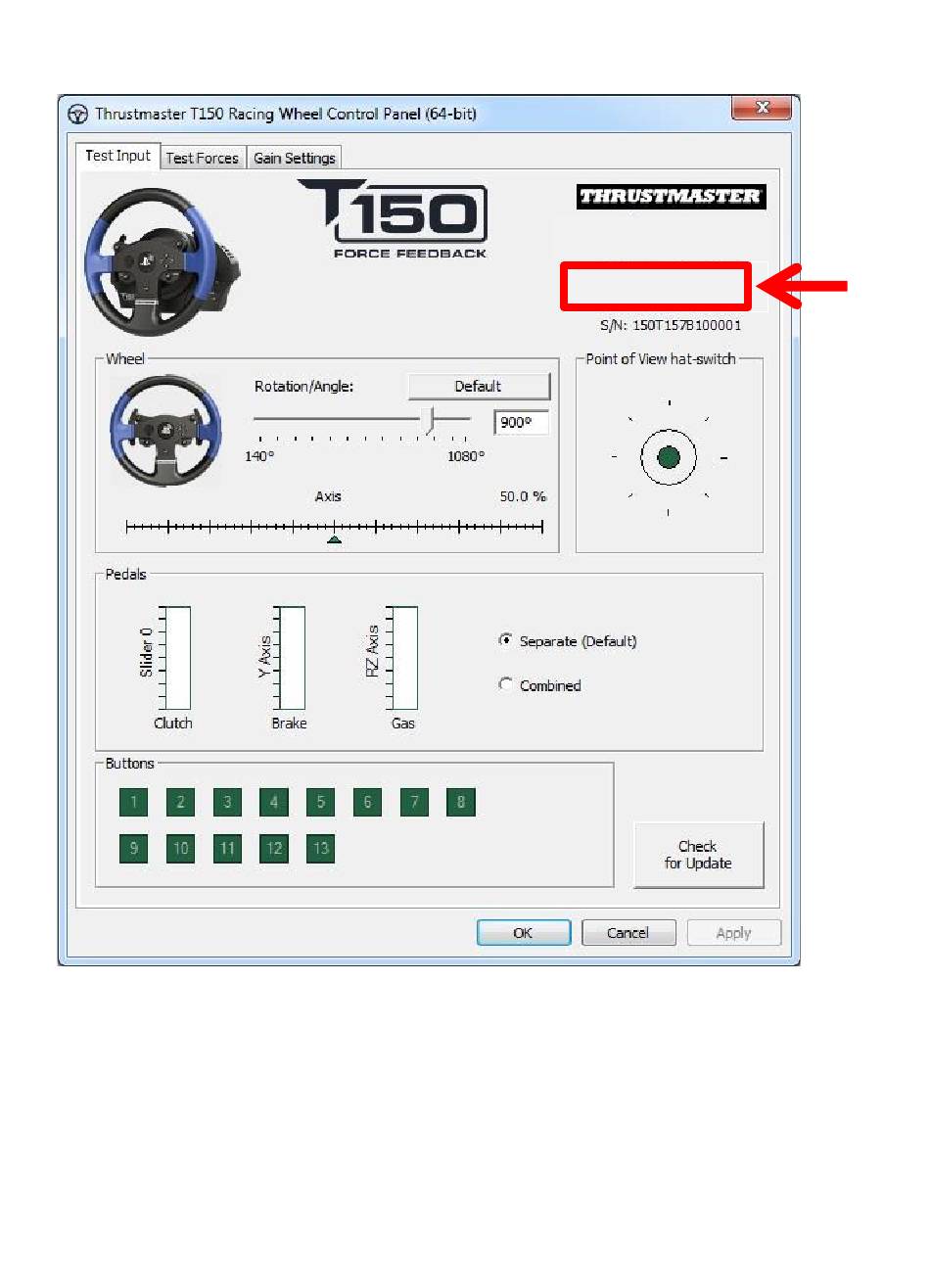This screenshot has width=930, height=1261.
Task: Go to the Gain Settings tab
Action: [x=294, y=158]
